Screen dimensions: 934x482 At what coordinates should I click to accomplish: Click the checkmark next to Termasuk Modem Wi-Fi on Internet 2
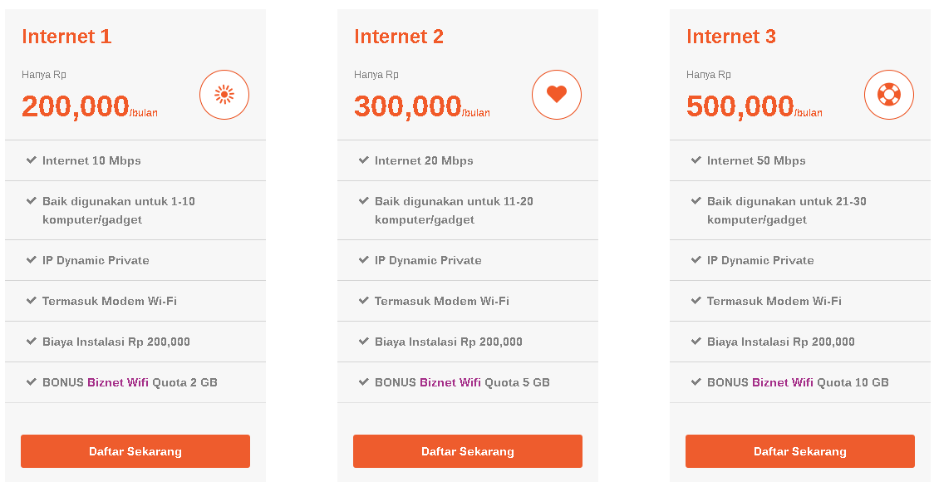[x=364, y=301]
